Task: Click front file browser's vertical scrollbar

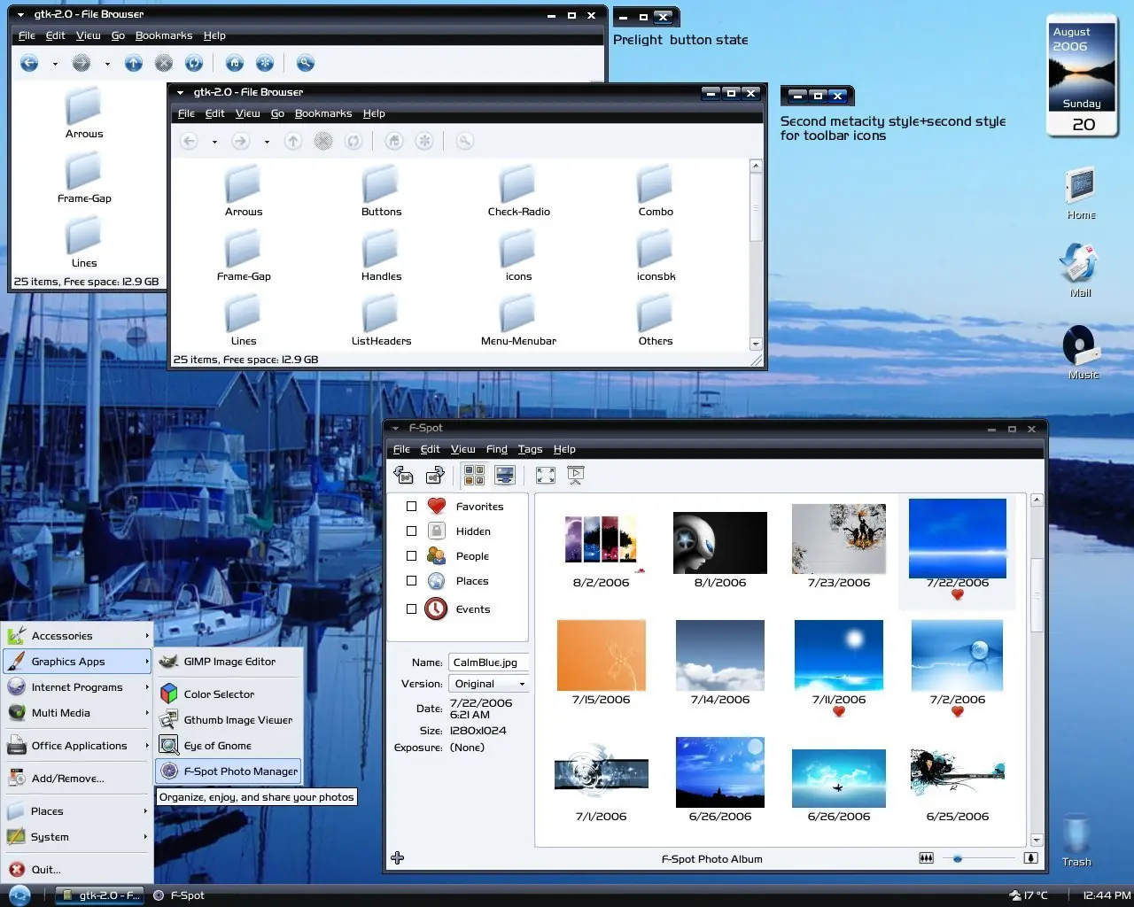Action: [x=756, y=254]
